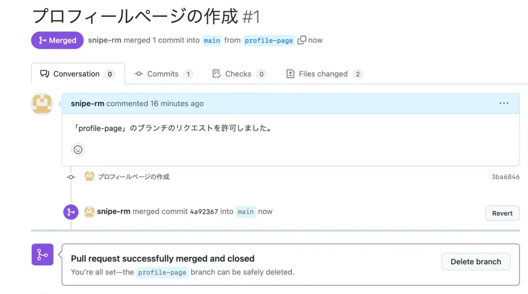Switch to the Files changed tab
528x294 pixels.
[324, 74]
